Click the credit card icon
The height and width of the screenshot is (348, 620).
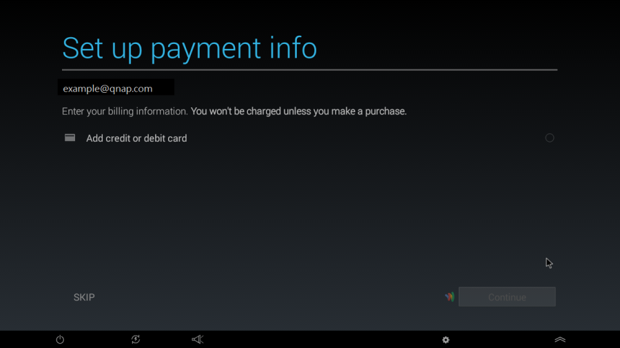click(x=70, y=138)
